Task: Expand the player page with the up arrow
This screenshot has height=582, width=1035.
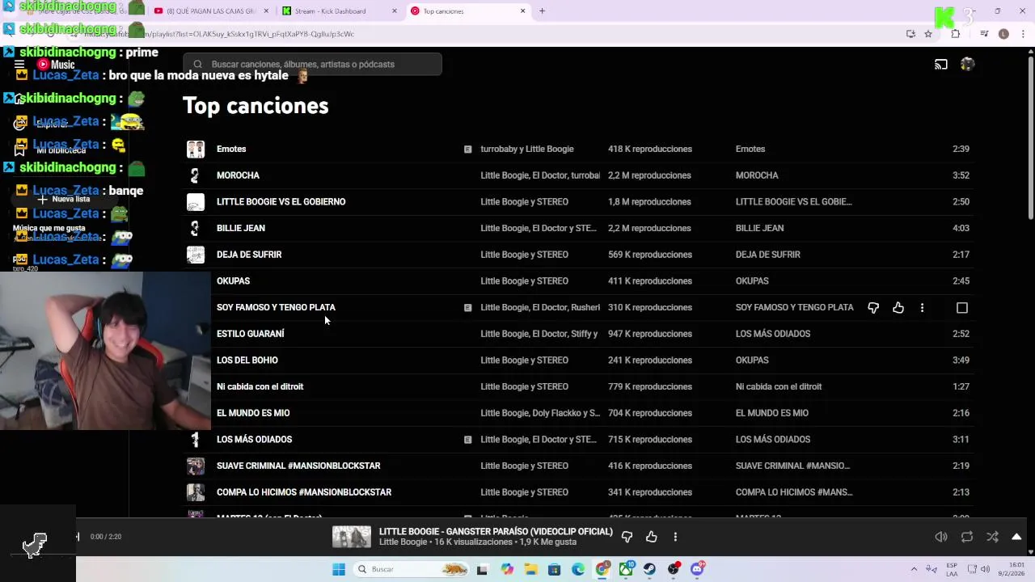Action: tap(1016, 537)
